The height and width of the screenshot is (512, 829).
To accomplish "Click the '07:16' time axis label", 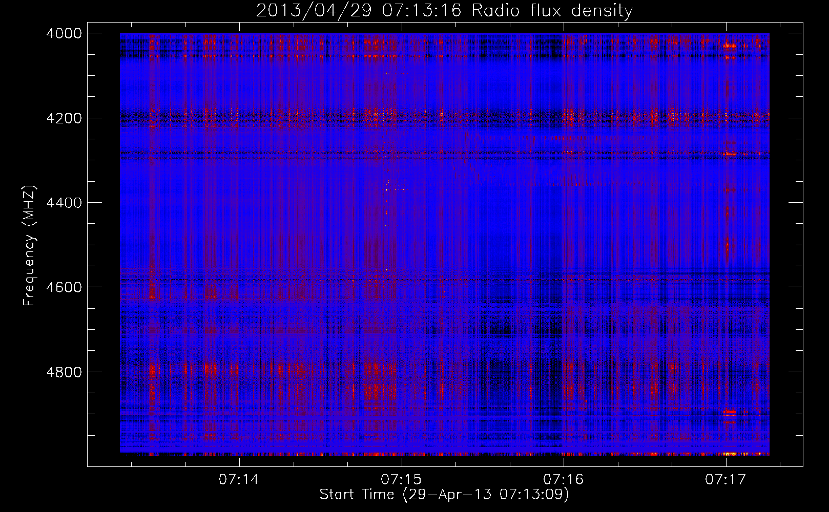I will point(563,480).
